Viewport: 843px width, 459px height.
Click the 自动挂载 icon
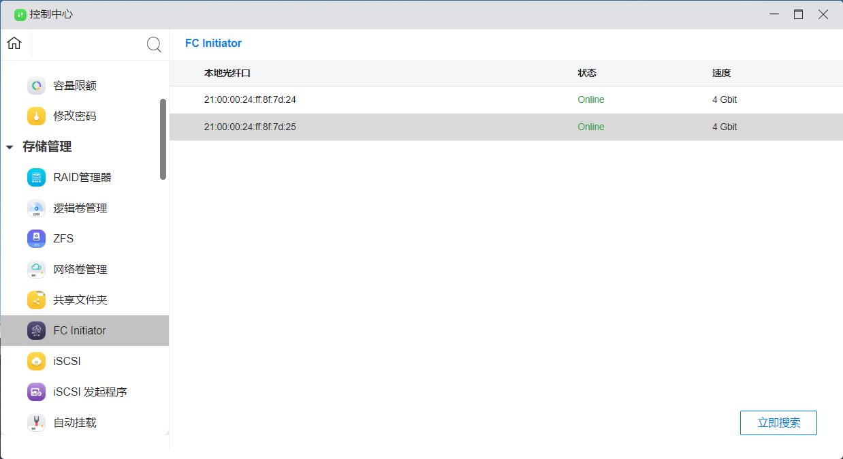click(36, 423)
